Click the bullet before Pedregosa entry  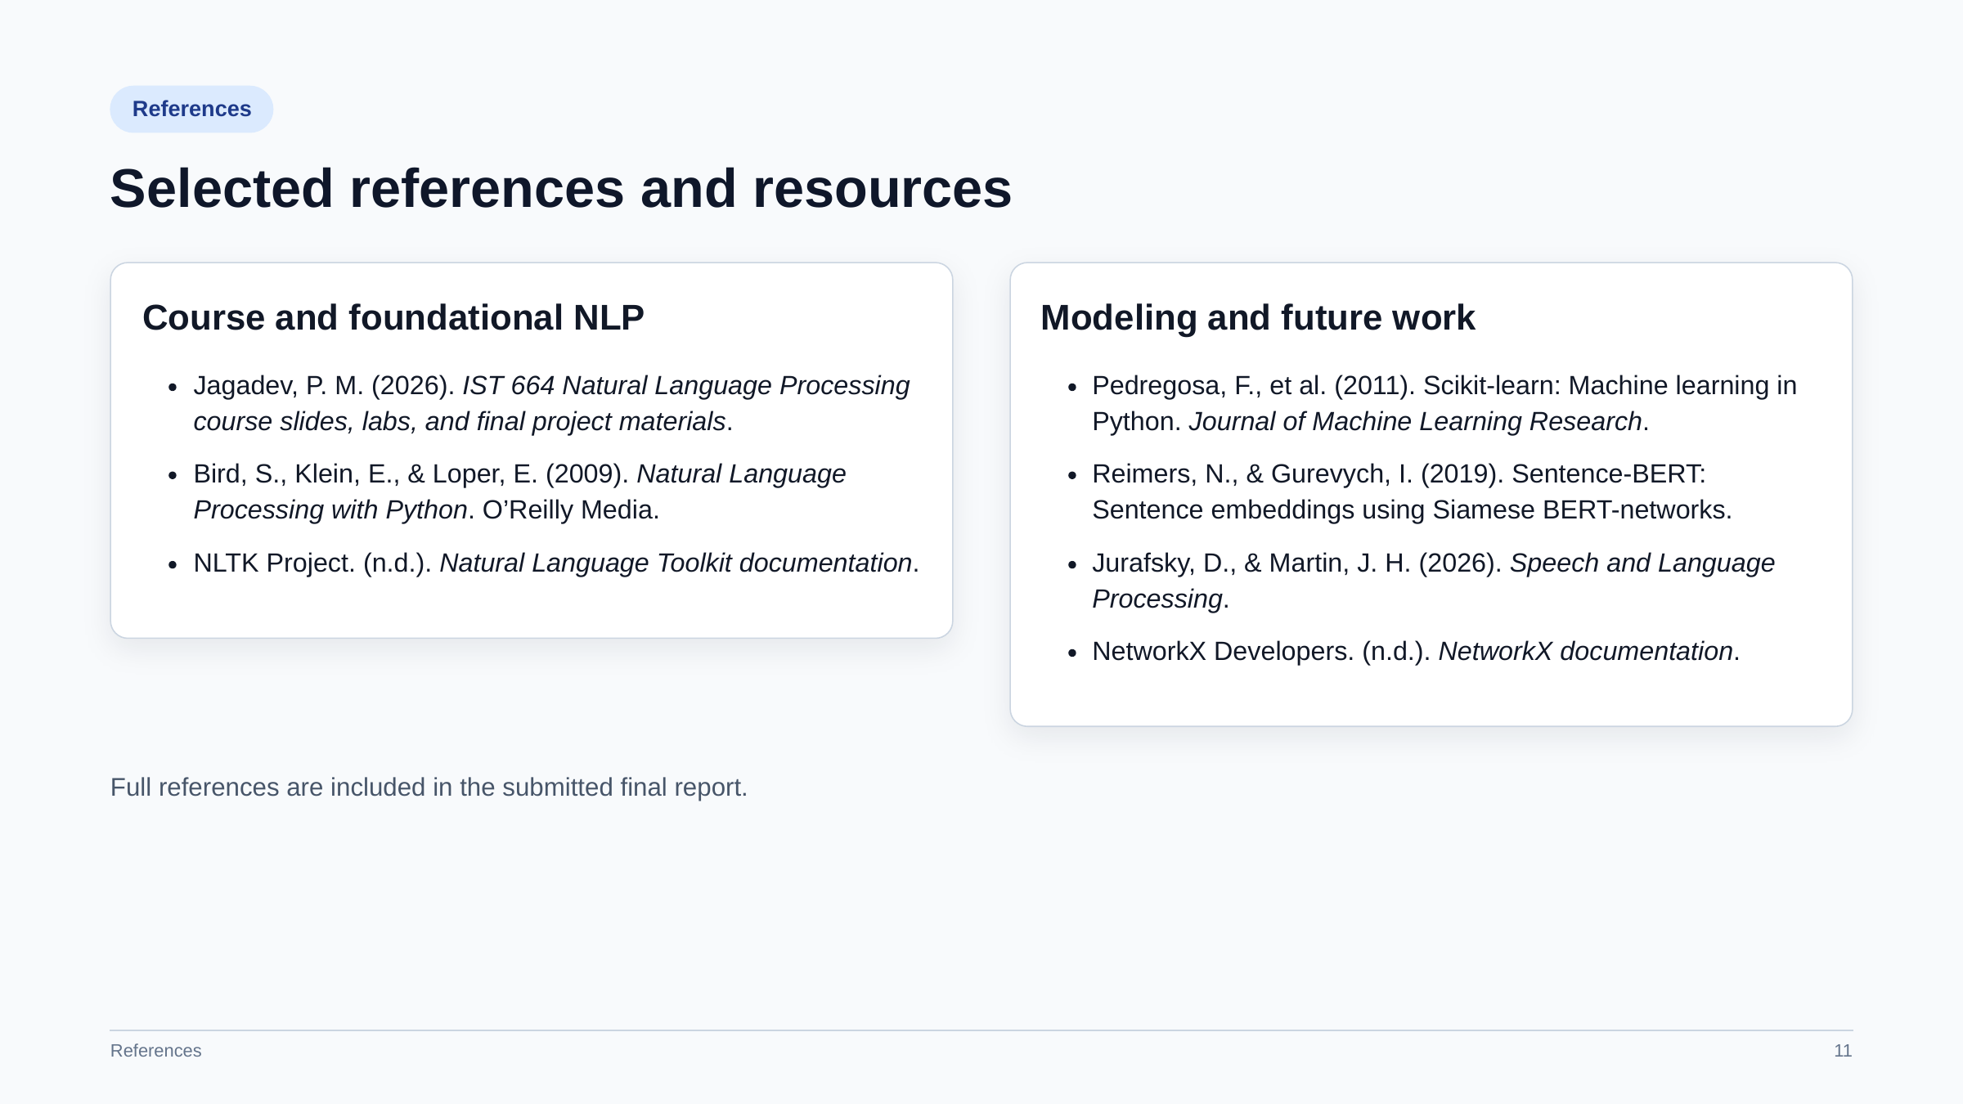(1072, 387)
